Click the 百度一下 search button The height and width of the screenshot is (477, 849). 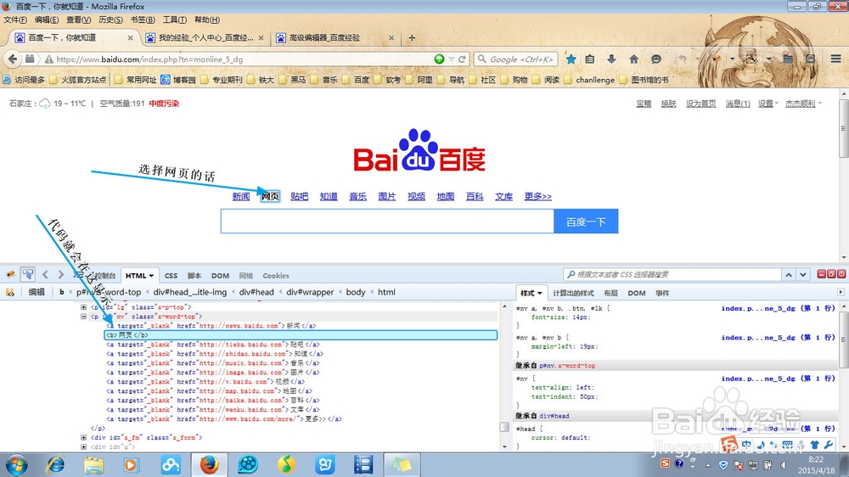[586, 222]
